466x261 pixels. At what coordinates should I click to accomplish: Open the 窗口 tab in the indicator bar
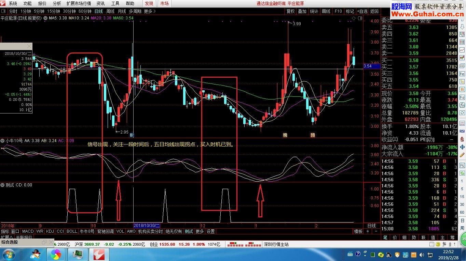click(x=15, y=231)
